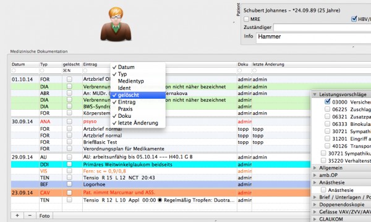371x222 pixels.
Task: Click the Doku column filter circle
Action: [240, 70]
